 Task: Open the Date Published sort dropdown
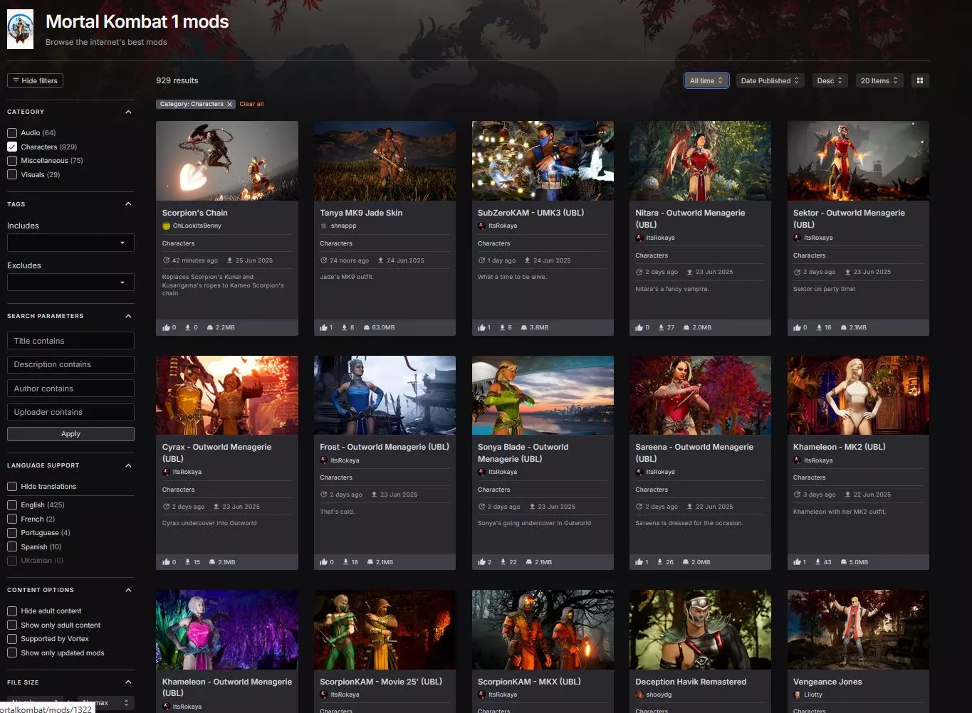point(770,80)
